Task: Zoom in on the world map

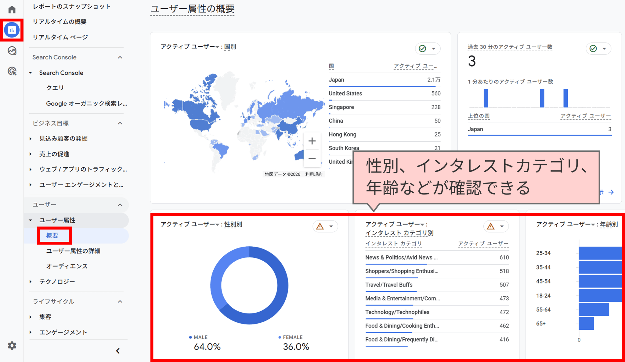Action: [x=312, y=141]
